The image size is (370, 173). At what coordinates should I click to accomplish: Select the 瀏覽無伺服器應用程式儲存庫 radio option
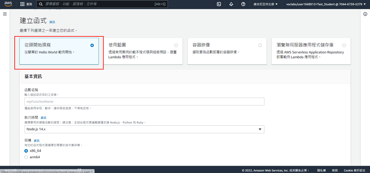344,45
